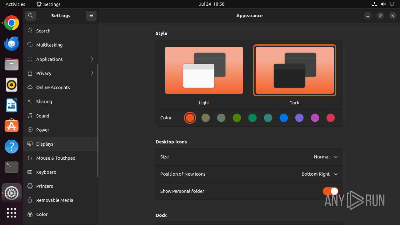The image size is (400, 225).
Task: Select the orange accent color
Action: click(x=190, y=118)
